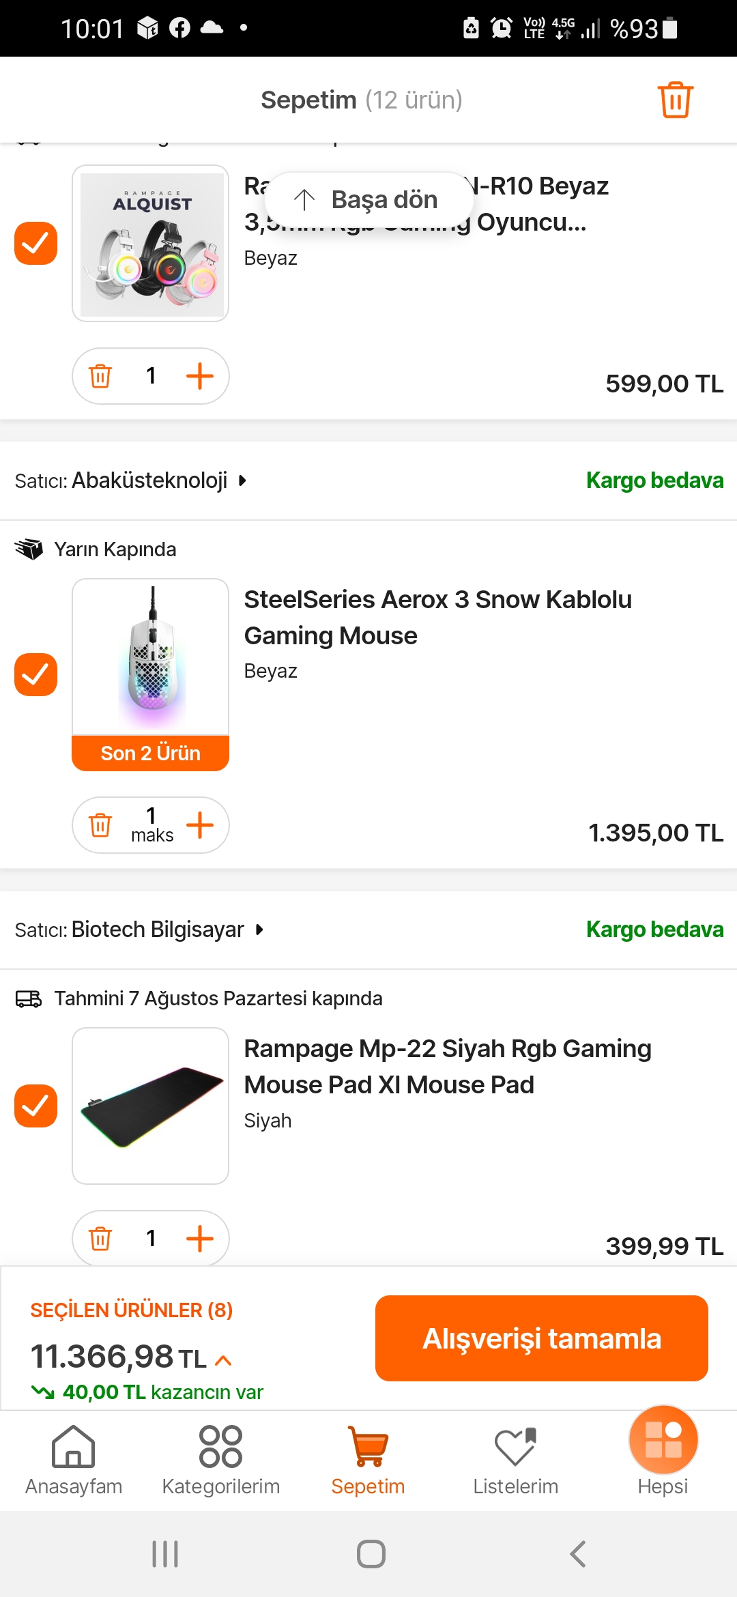Increase Rampage headset quantity with plus icon
Screen dimensions: 737x1597
tap(200, 376)
